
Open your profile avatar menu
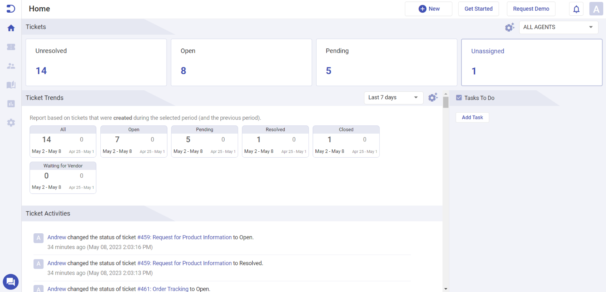tap(596, 9)
